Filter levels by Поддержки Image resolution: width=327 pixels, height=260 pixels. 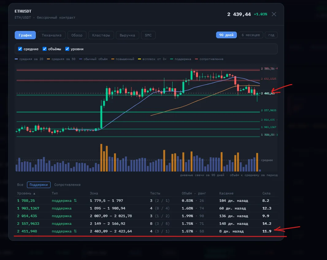pyautogui.click(x=39, y=185)
